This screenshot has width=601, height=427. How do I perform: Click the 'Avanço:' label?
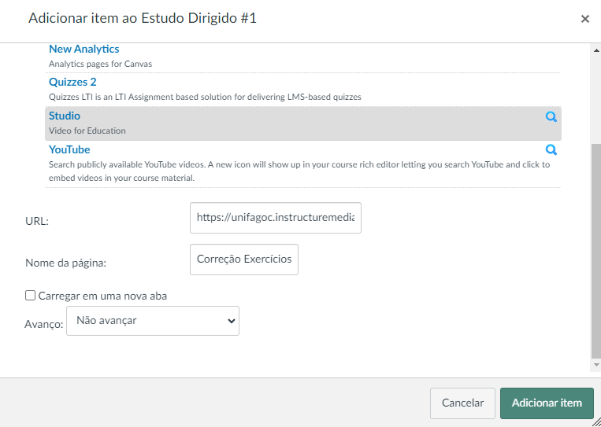click(x=44, y=324)
